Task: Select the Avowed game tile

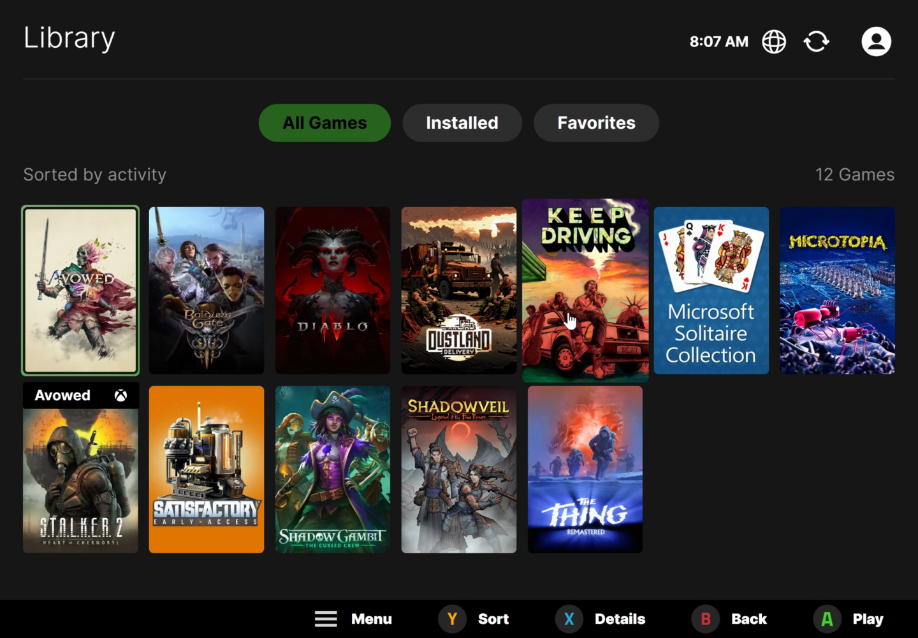Action: (80, 290)
